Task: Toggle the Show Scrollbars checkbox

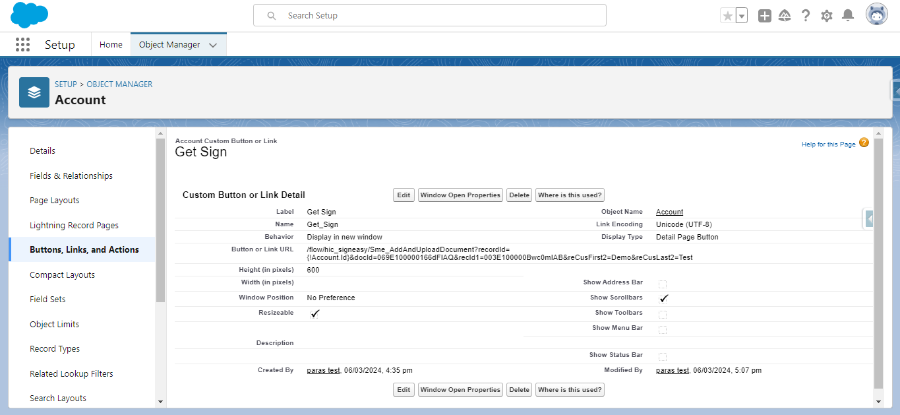Action: point(663,299)
